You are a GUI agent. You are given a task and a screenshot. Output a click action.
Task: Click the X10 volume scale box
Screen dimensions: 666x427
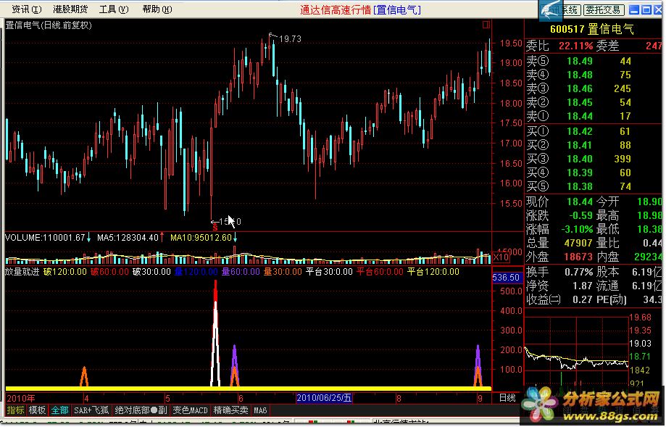click(501, 257)
